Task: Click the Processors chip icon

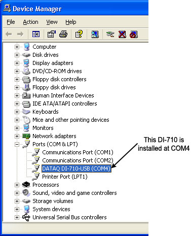Action: [26, 185]
